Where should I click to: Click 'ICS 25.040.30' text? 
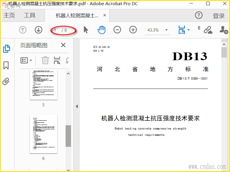[x=101, y=47]
